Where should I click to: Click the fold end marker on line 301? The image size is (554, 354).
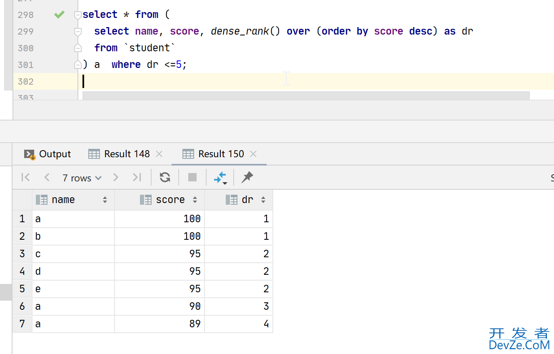(x=77, y=65)
